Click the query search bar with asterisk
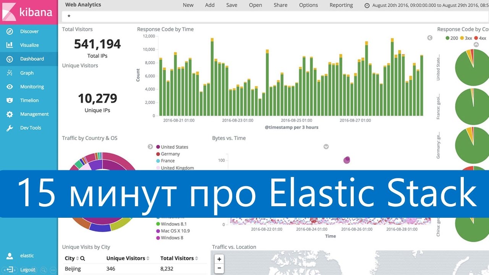 click(275, 16)
